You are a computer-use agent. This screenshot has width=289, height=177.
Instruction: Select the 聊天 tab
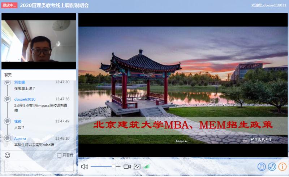[x=8, y=75]
